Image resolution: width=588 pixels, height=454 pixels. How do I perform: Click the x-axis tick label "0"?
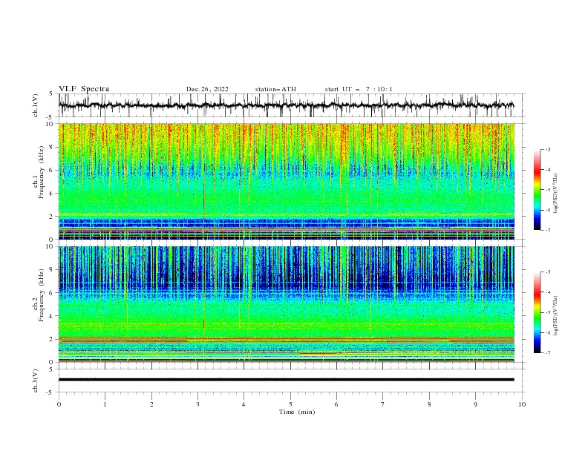(59, 404)
